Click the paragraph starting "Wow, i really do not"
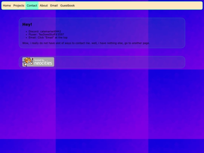This screenshot has height=153, width=204. 86,43
